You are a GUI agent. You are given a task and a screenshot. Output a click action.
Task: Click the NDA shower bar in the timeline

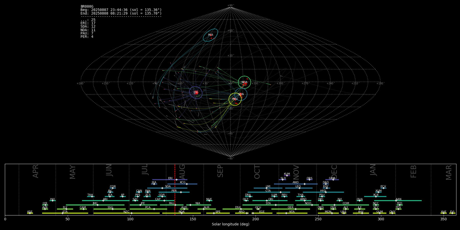181,213
